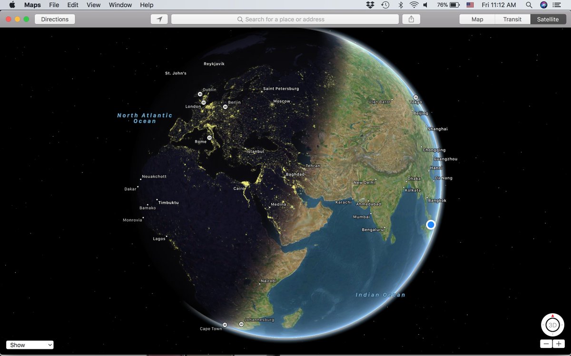Screen dimensions: 571x356
Task: Open the Maps application menu
Action: tap(32, 5)
